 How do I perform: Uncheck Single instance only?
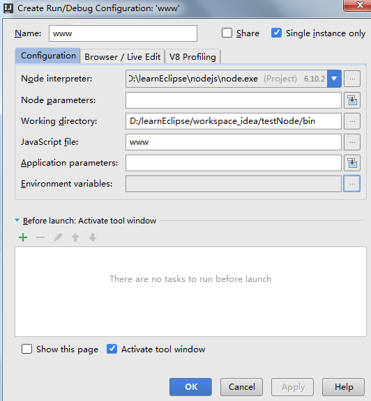point(276,33)
